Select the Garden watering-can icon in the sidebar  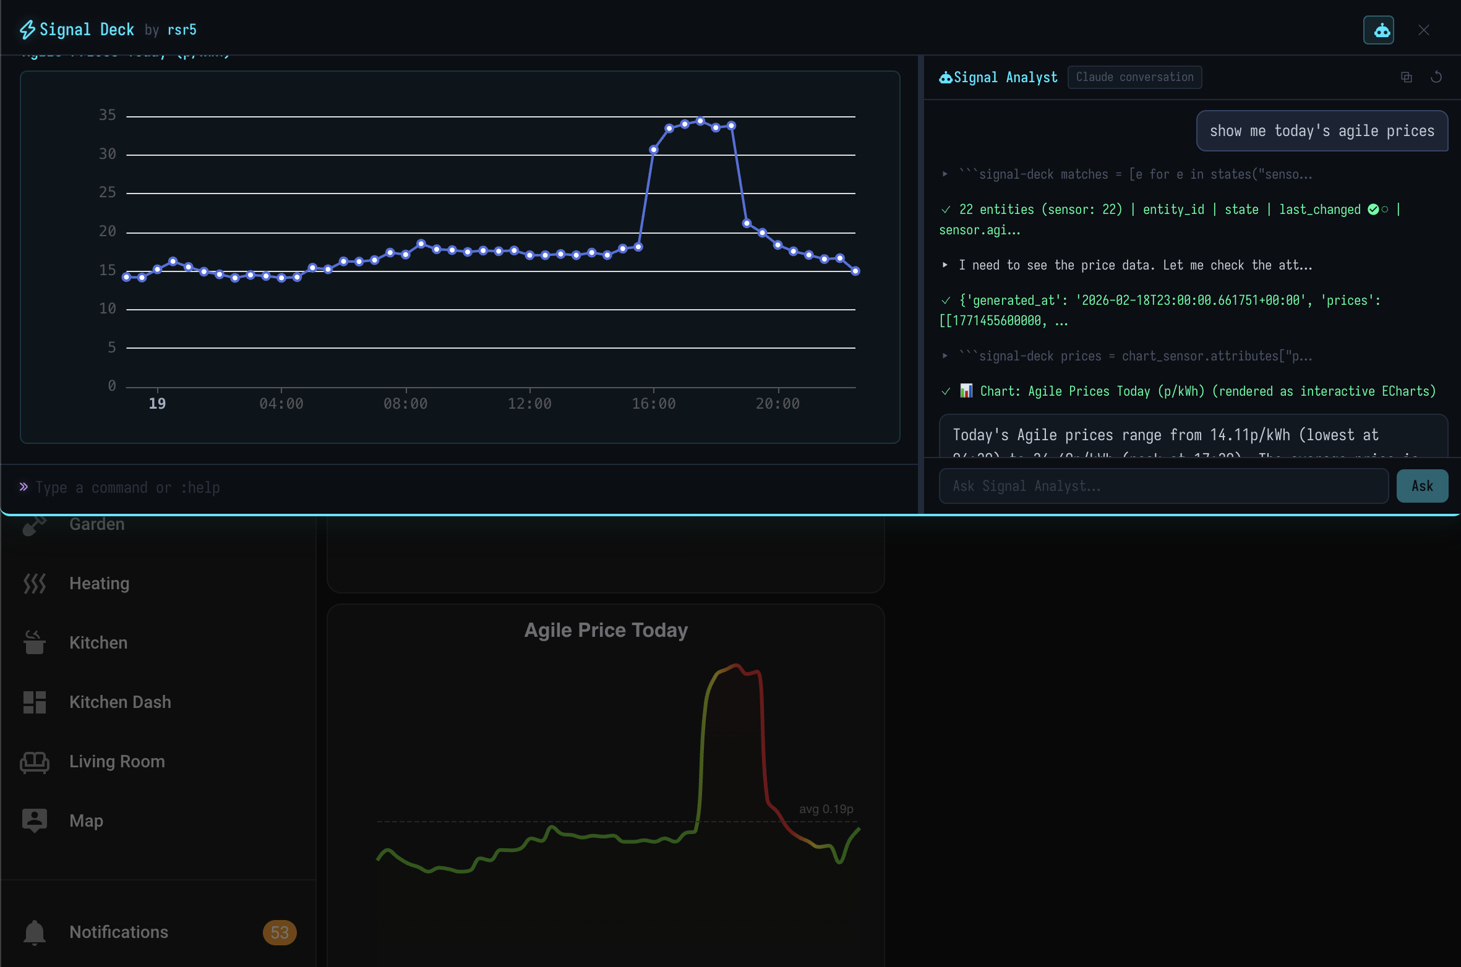[34, 524]
